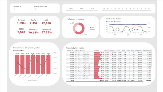This screenshot has width=163, height=92.
Task: Pick week 30 in the week slicer
Action: 145,8
